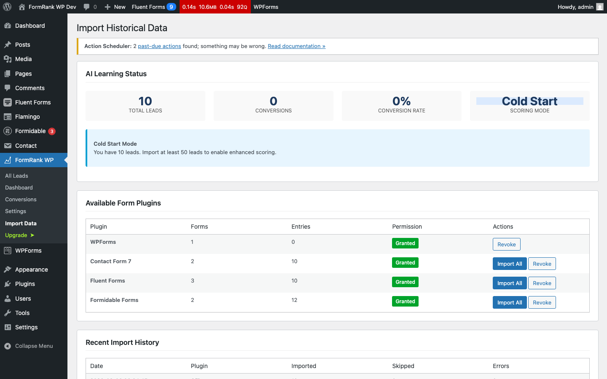Follow the past-due actions link
607x379 pixels.
coord(159,46)
